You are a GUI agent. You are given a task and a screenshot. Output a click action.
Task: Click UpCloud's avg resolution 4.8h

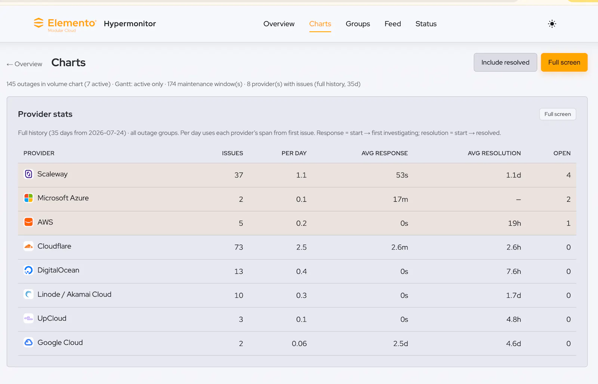[x=514, y=319]
